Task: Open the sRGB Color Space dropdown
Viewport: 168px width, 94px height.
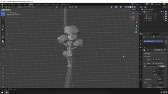Action: point(161,80)
